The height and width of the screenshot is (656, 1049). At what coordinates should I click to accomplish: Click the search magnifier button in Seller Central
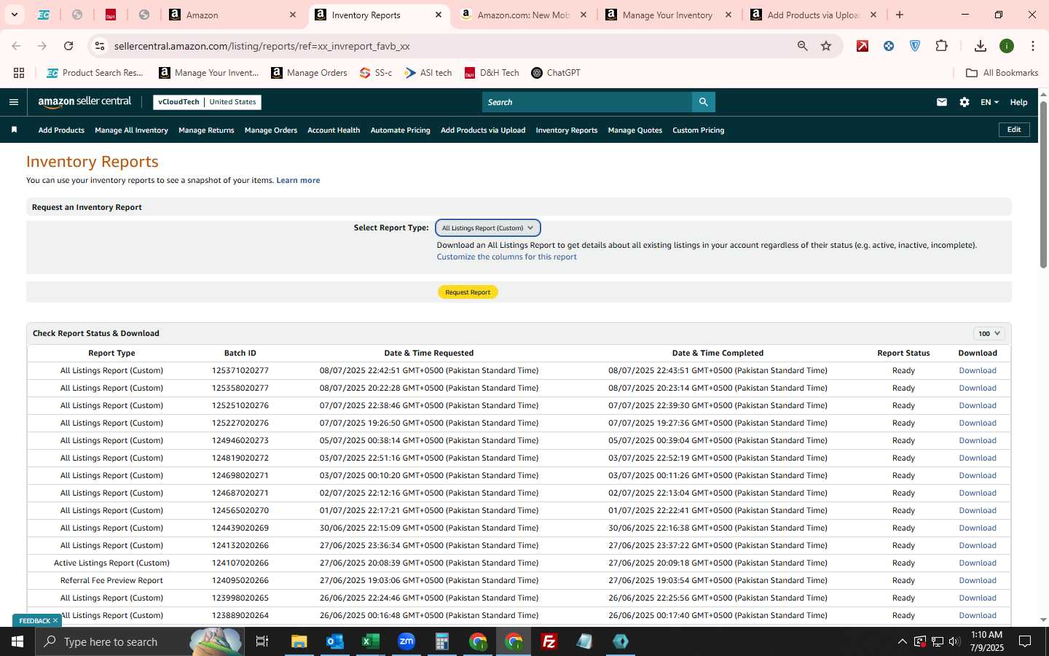click(703, 102)
